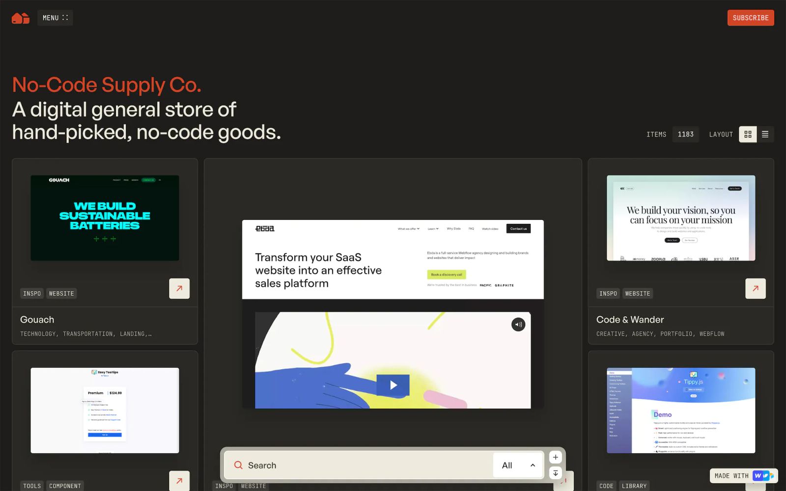Select WEBSITE tag on Gouach card
Viewport: 786px width, 491px height.
pos(61,294)
